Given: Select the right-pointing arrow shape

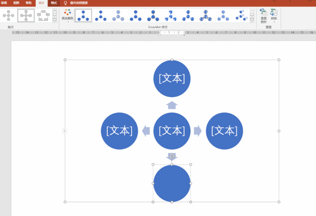Looking at the screenshot, I should pyautogui.click(x=198, y=131).
